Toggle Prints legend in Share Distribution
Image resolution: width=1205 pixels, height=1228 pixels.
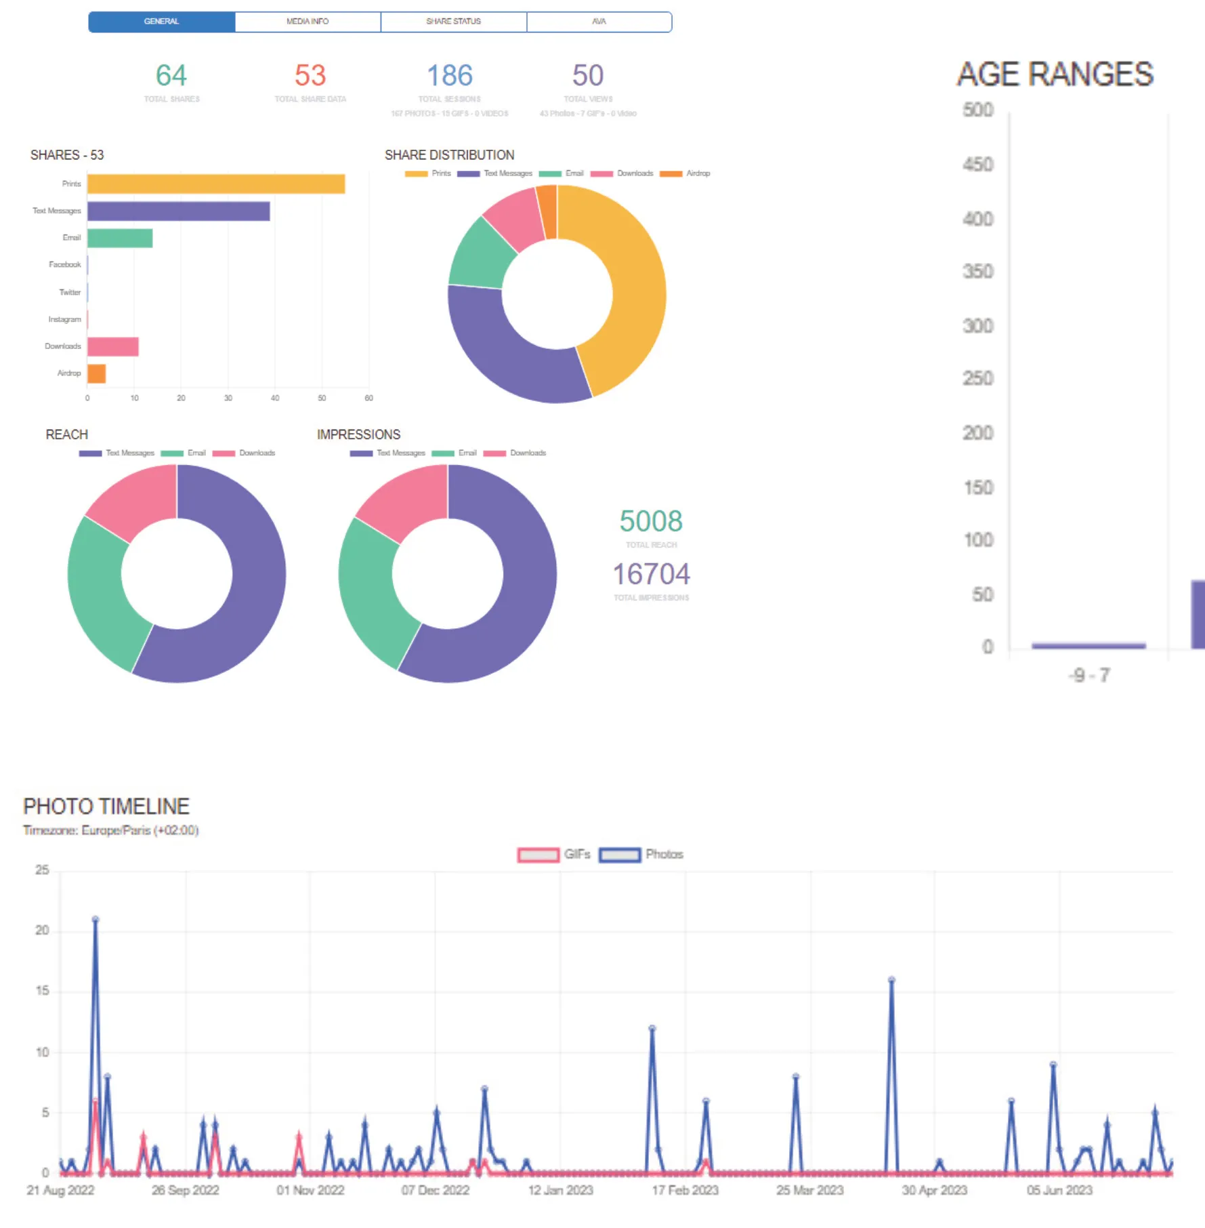click(427, 173)
